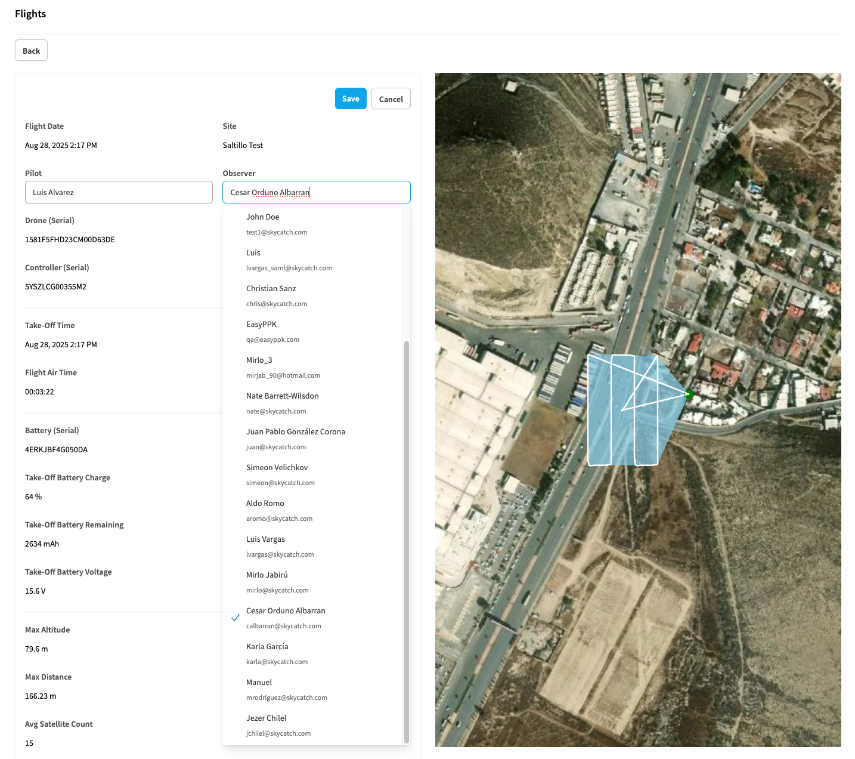This screenshot has width=855, height=759.
Task: Select Karla García from the list
Action: point(312,654)
